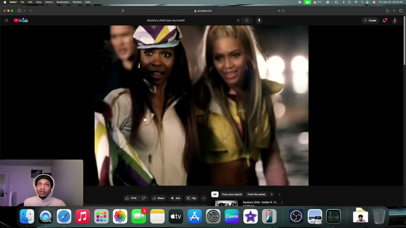Show the Safari tab overview
This screenshot has width=406, height=228.
point(401,11)
